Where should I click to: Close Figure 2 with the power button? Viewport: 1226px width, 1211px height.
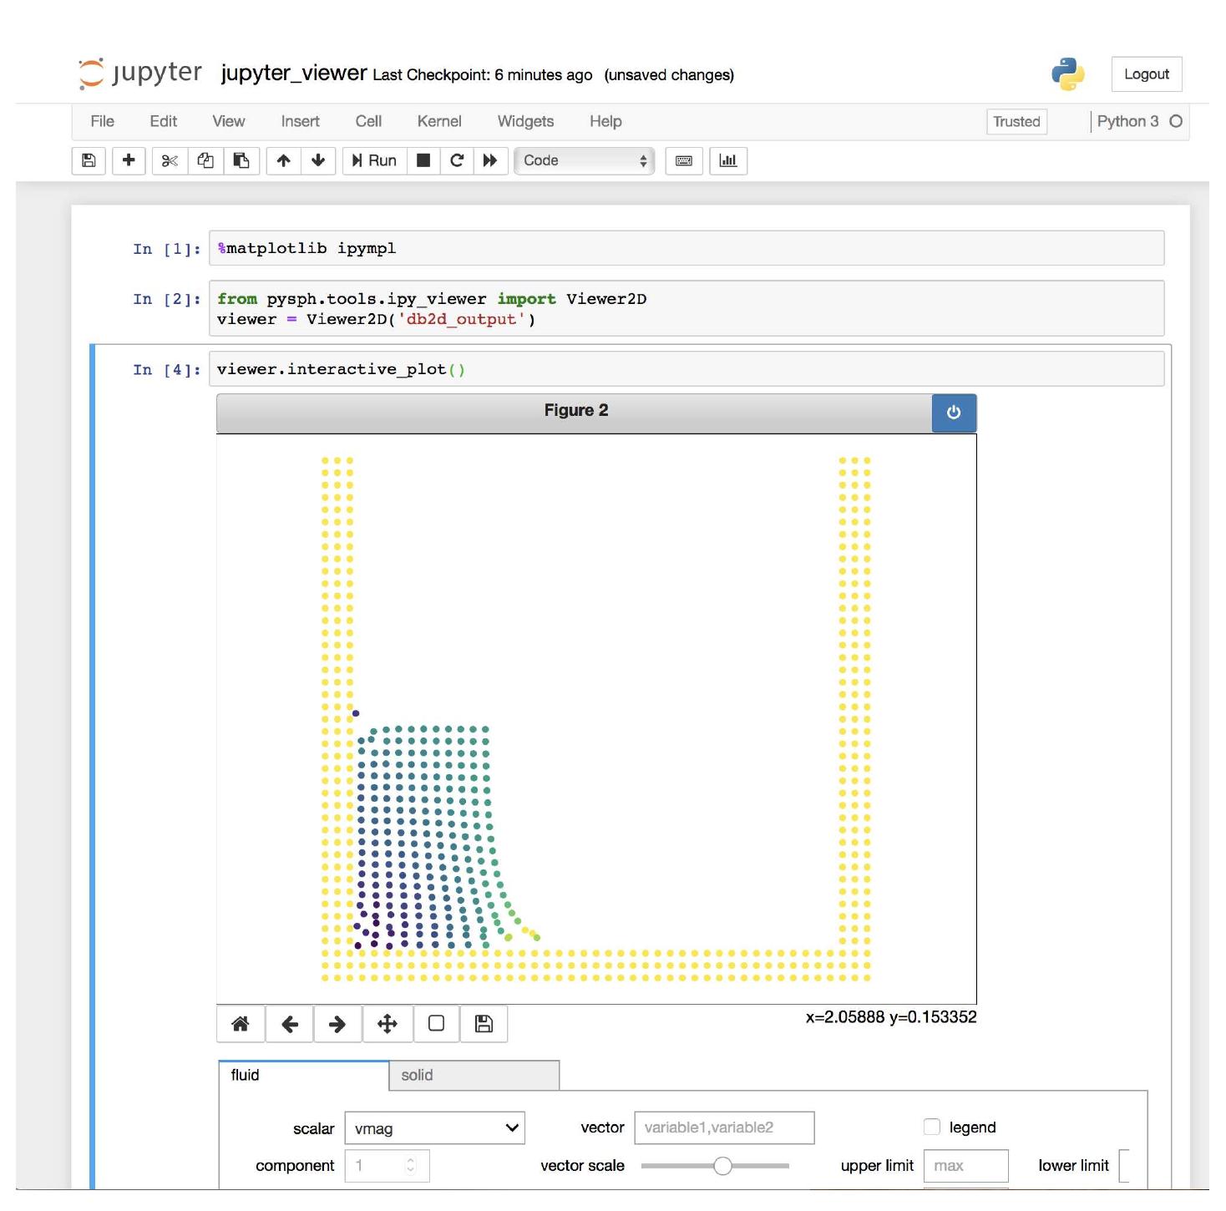point(954,413)
